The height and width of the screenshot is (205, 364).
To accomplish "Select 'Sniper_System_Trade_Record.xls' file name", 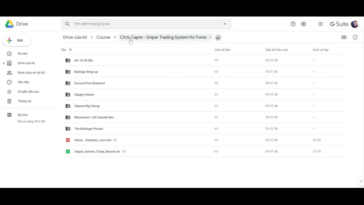I will (x=97, y=151).
